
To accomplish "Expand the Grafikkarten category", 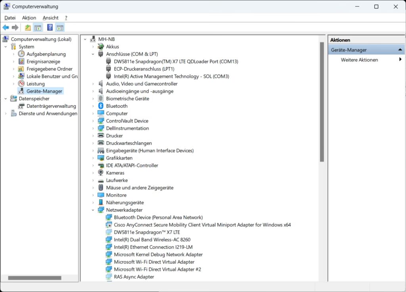I will point(93,158).
